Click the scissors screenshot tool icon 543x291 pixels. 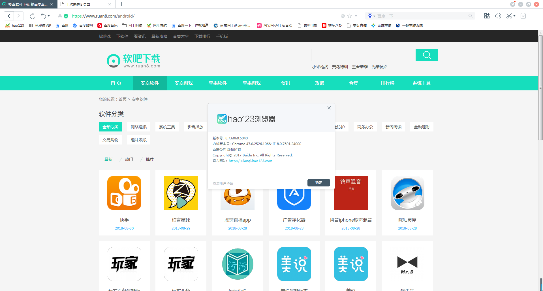(509, 16)
